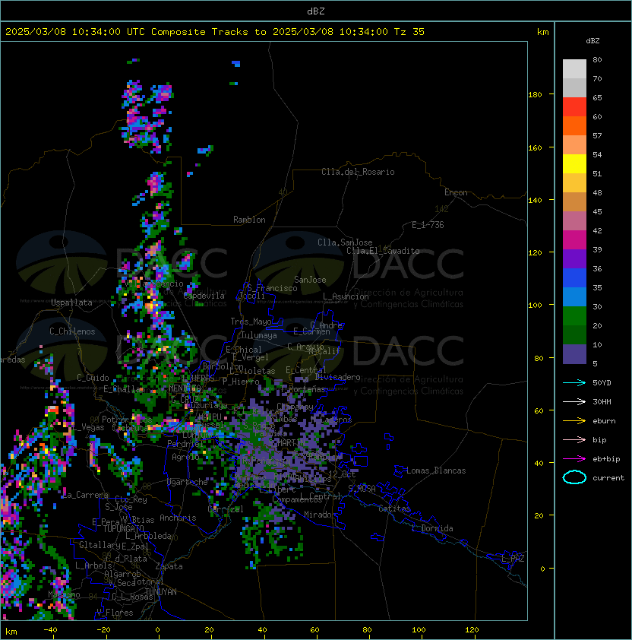Click the '100' tick on the vertical axis
The height and width of the screenshot is (640, 632).
click(535, 306)
